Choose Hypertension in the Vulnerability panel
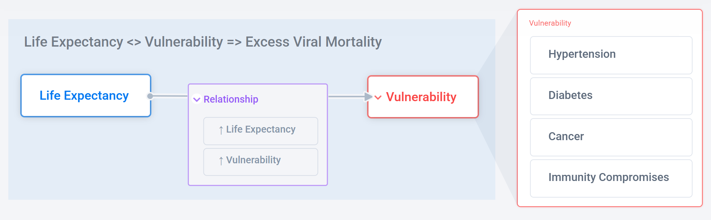Image resolution: width=711 pixels, height=220 pixels. coord(611,55)
